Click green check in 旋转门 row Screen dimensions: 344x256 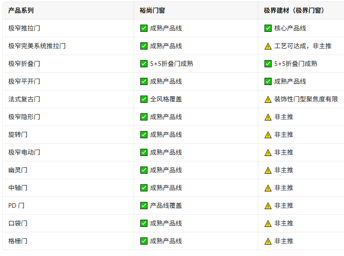pyautogui.click(x=144, y=135)
